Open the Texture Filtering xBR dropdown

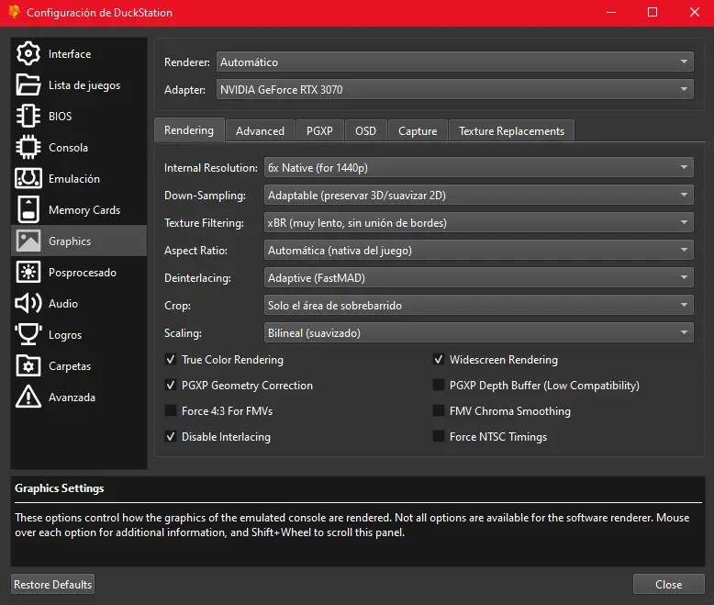click(478, 223)
